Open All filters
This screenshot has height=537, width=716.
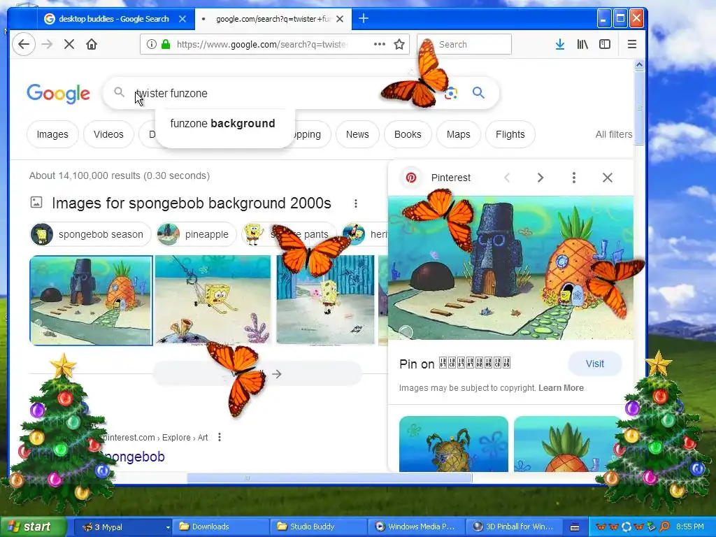pyautogui.click(x=614, y=134)
